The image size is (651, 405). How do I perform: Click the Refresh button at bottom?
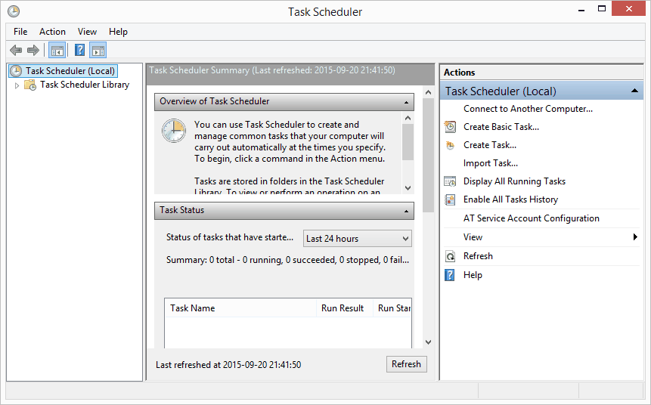(x=406, y=364)
